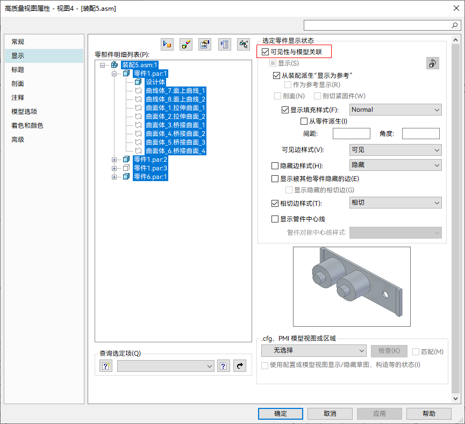The height and width of the screenshot is (424, 465).
Task: Click the list-with-arrow icon above parts list
Action: tap(225, 45)
